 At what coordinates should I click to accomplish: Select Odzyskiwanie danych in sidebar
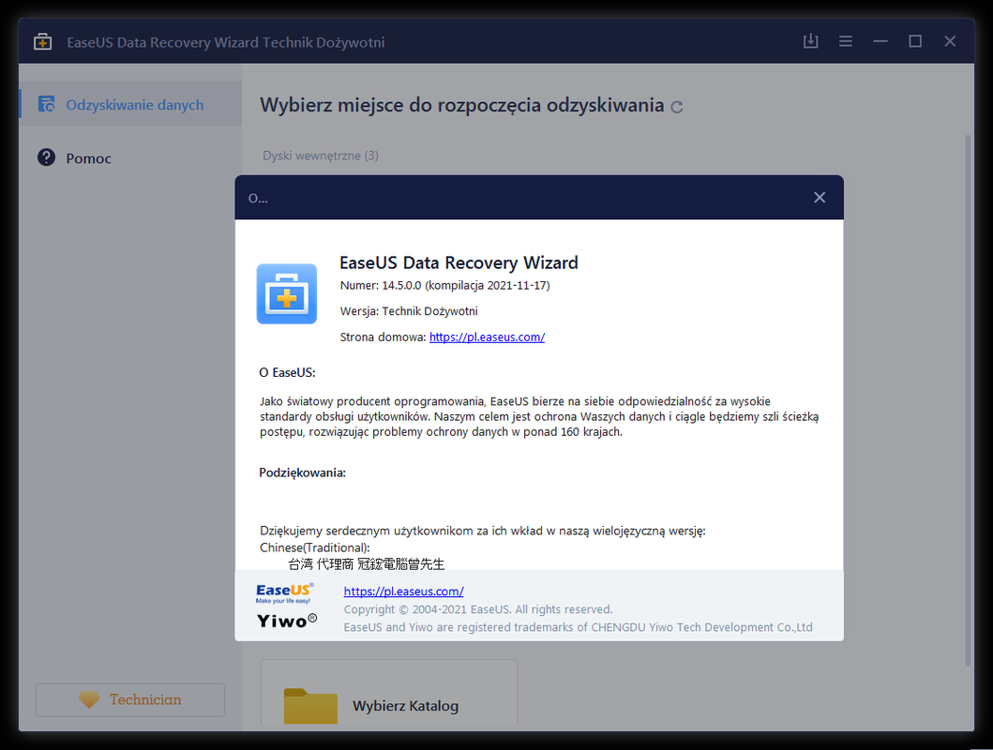tap(130, 104)
